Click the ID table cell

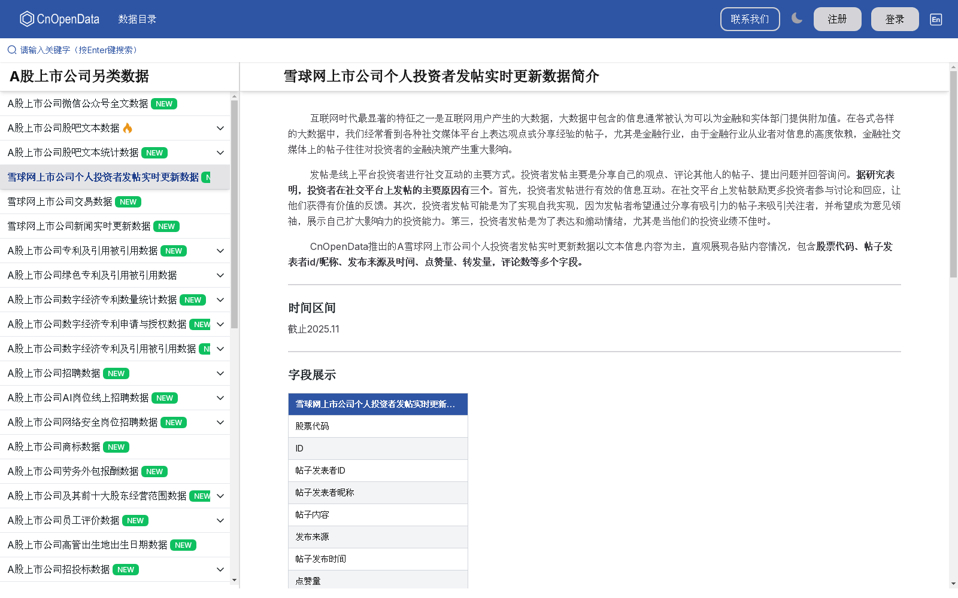pyautogui.click(x=378, y=448)
